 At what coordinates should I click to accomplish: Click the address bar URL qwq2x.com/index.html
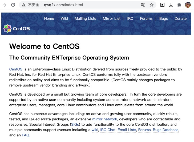tap(63, 5)
